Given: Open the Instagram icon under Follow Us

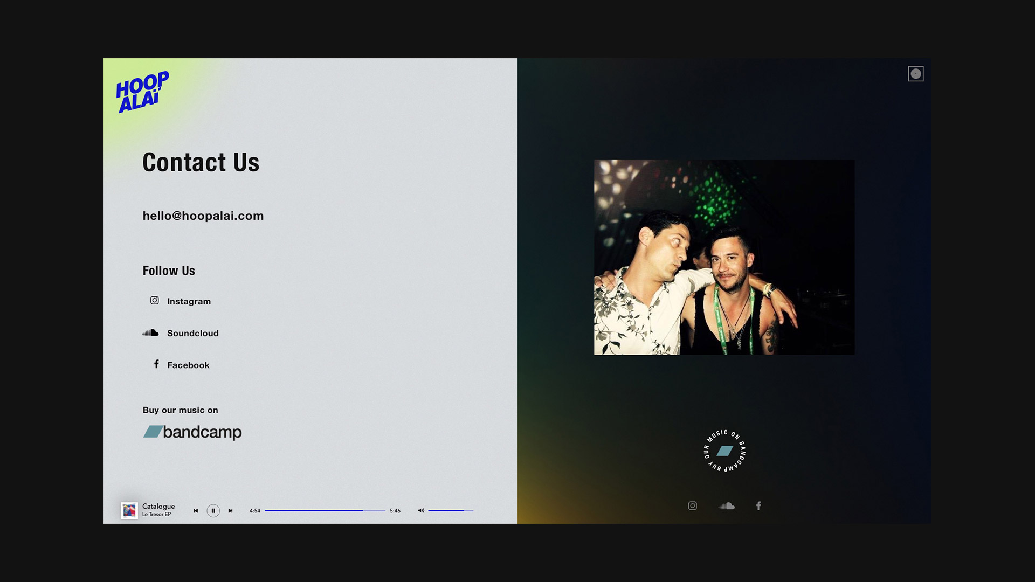Looking at the screenshot, I should pos(155,300).
